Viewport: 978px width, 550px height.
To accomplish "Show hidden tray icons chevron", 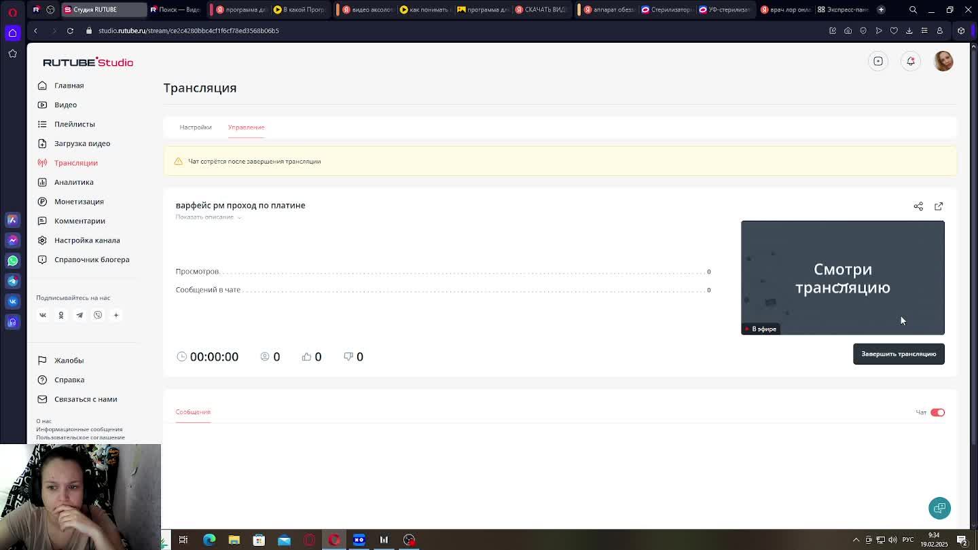I will coord(856,540).
